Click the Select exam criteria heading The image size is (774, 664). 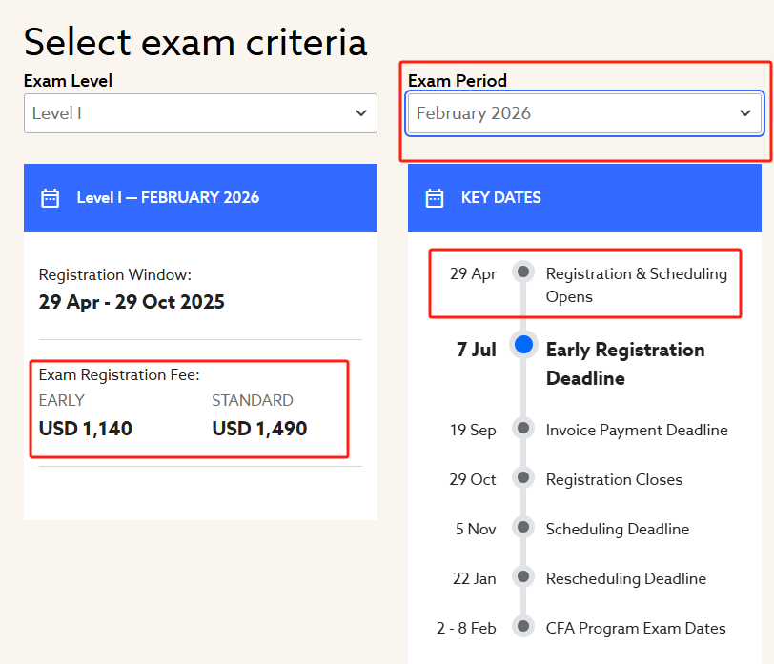pyautogui.click(x=195, y=42)
